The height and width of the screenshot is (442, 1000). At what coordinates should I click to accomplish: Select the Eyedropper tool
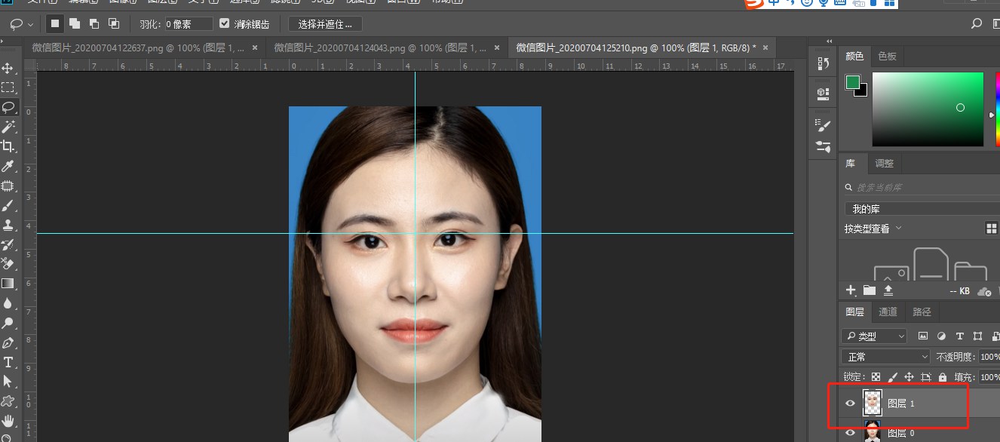[8, 166]
